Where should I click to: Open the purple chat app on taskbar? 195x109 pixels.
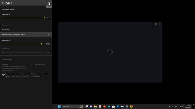point(91,107)
